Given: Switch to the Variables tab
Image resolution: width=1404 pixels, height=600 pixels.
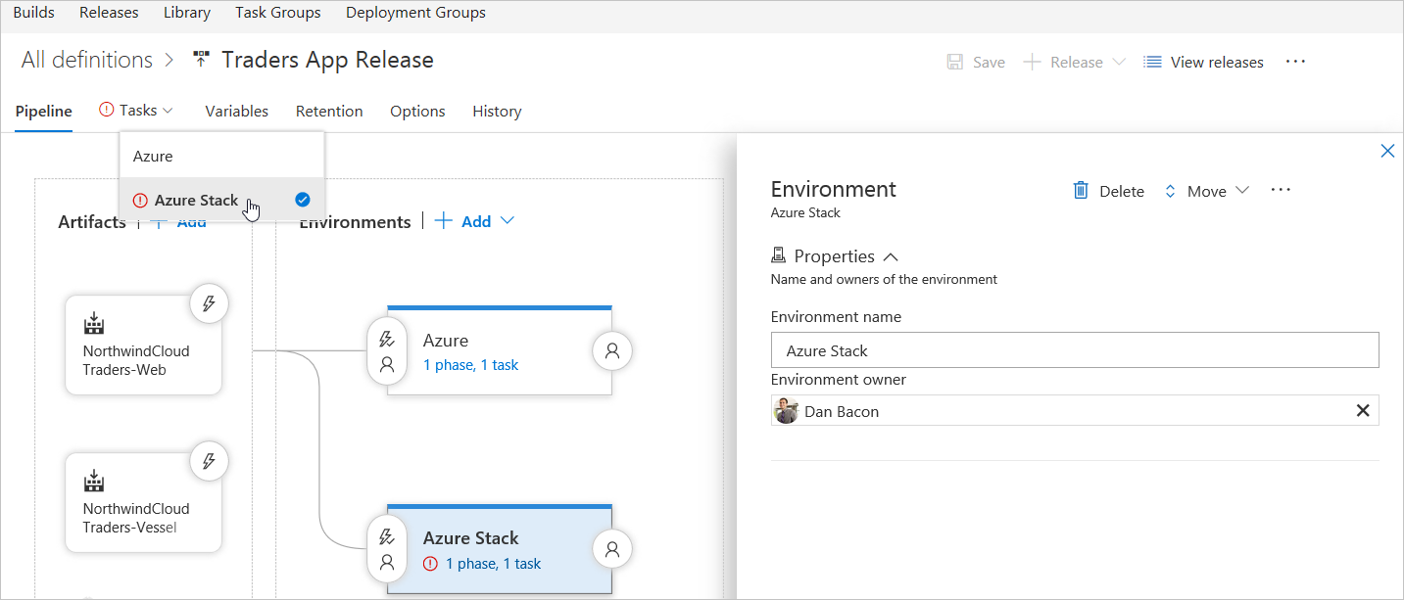Looking at the screenshot, I should pos(236,111).
